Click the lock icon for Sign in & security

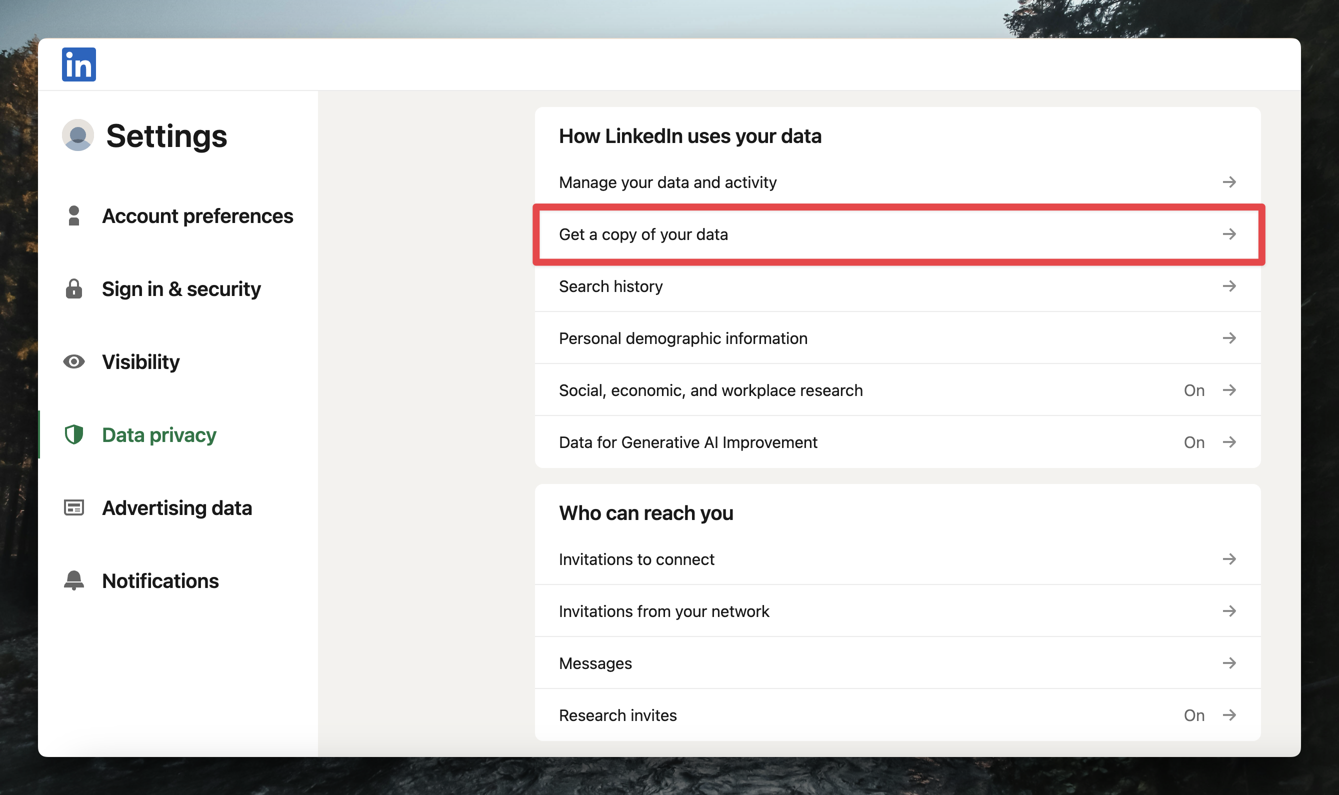coord(74,289)
